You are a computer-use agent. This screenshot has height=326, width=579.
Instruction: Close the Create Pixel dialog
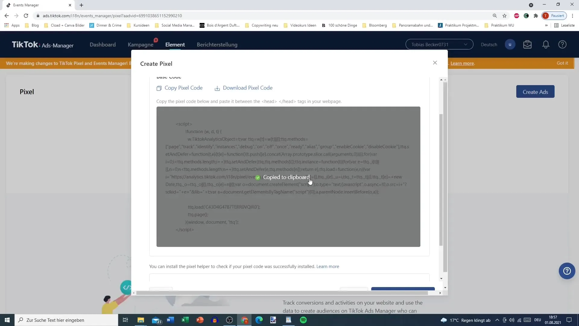[435, 63]
